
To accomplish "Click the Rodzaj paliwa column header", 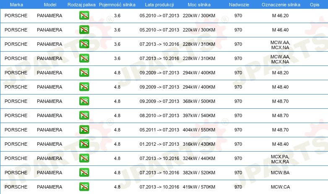I will 81,5.
